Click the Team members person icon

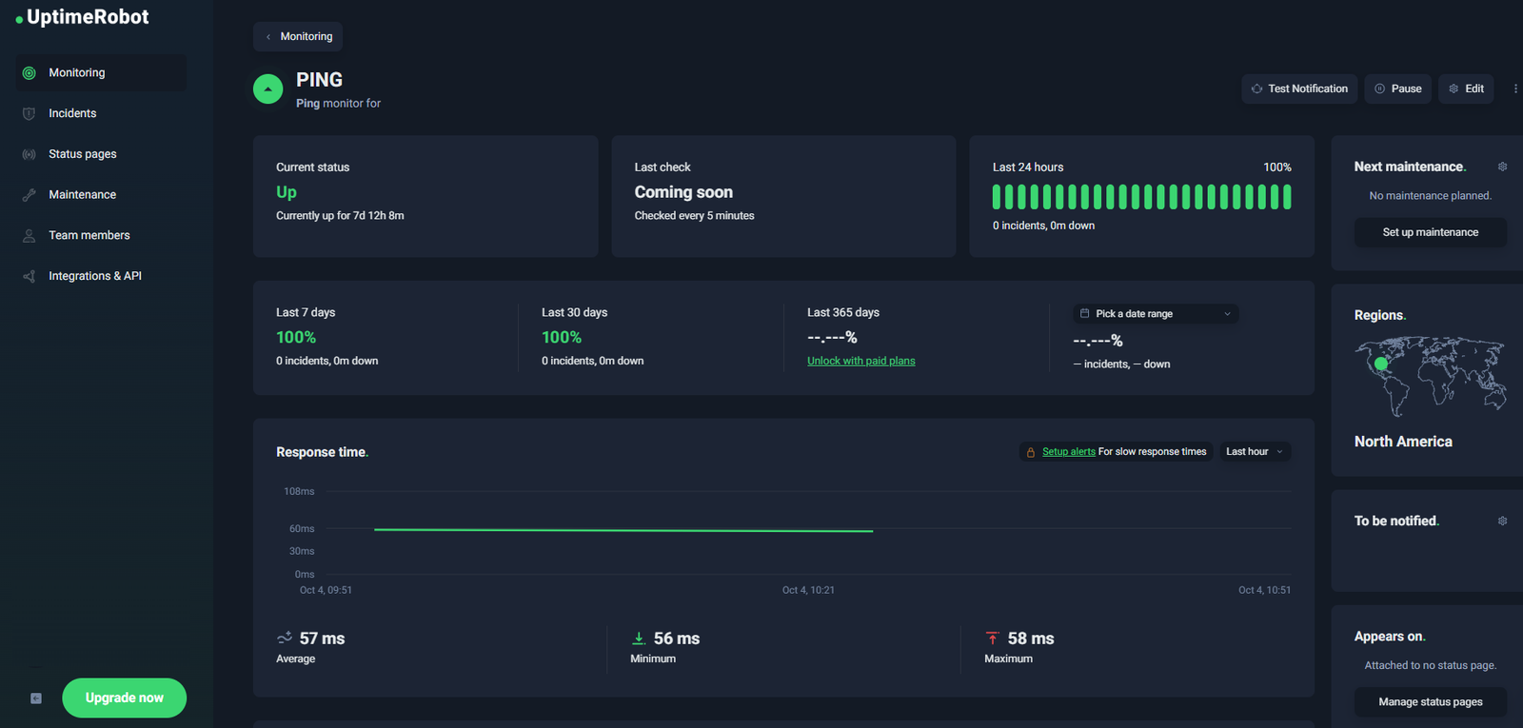click(x=30, y=236)
